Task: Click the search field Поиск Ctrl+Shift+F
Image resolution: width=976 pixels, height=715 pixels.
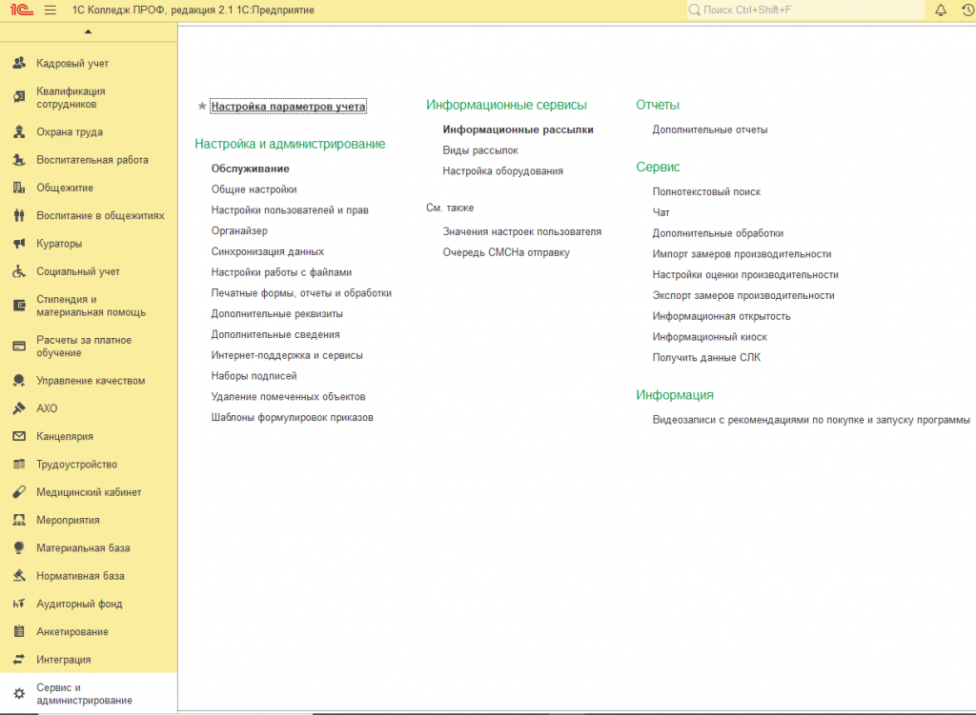Action: coord(805,10)
